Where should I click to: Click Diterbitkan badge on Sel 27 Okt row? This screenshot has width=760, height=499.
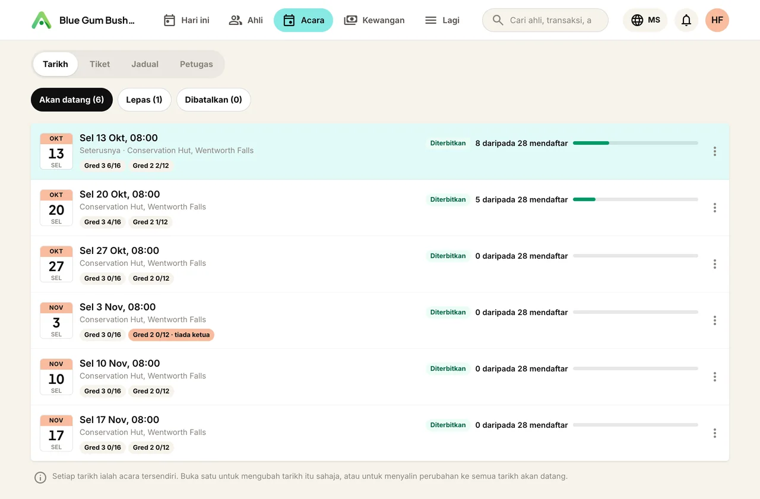point(448,256)
